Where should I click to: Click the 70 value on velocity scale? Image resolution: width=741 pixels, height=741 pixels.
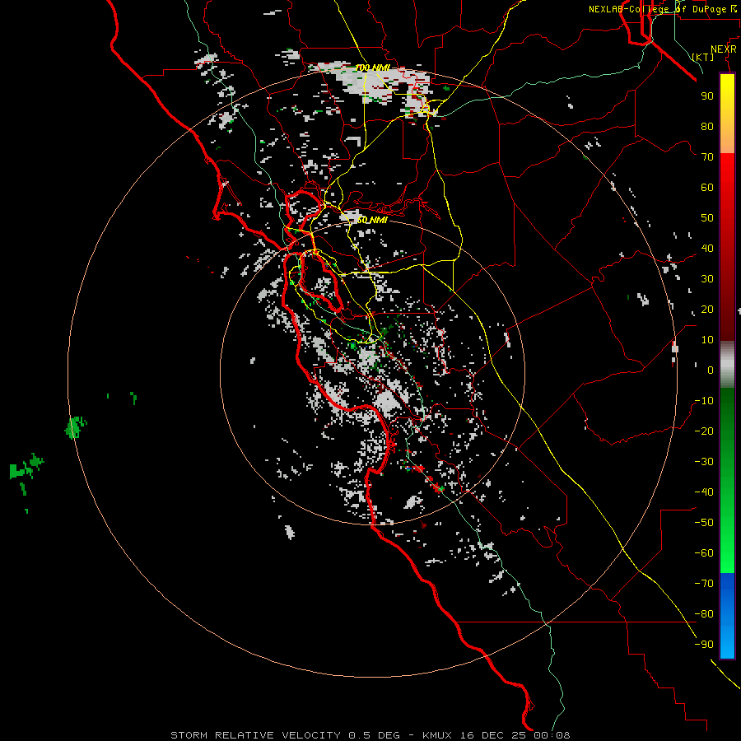707,157
